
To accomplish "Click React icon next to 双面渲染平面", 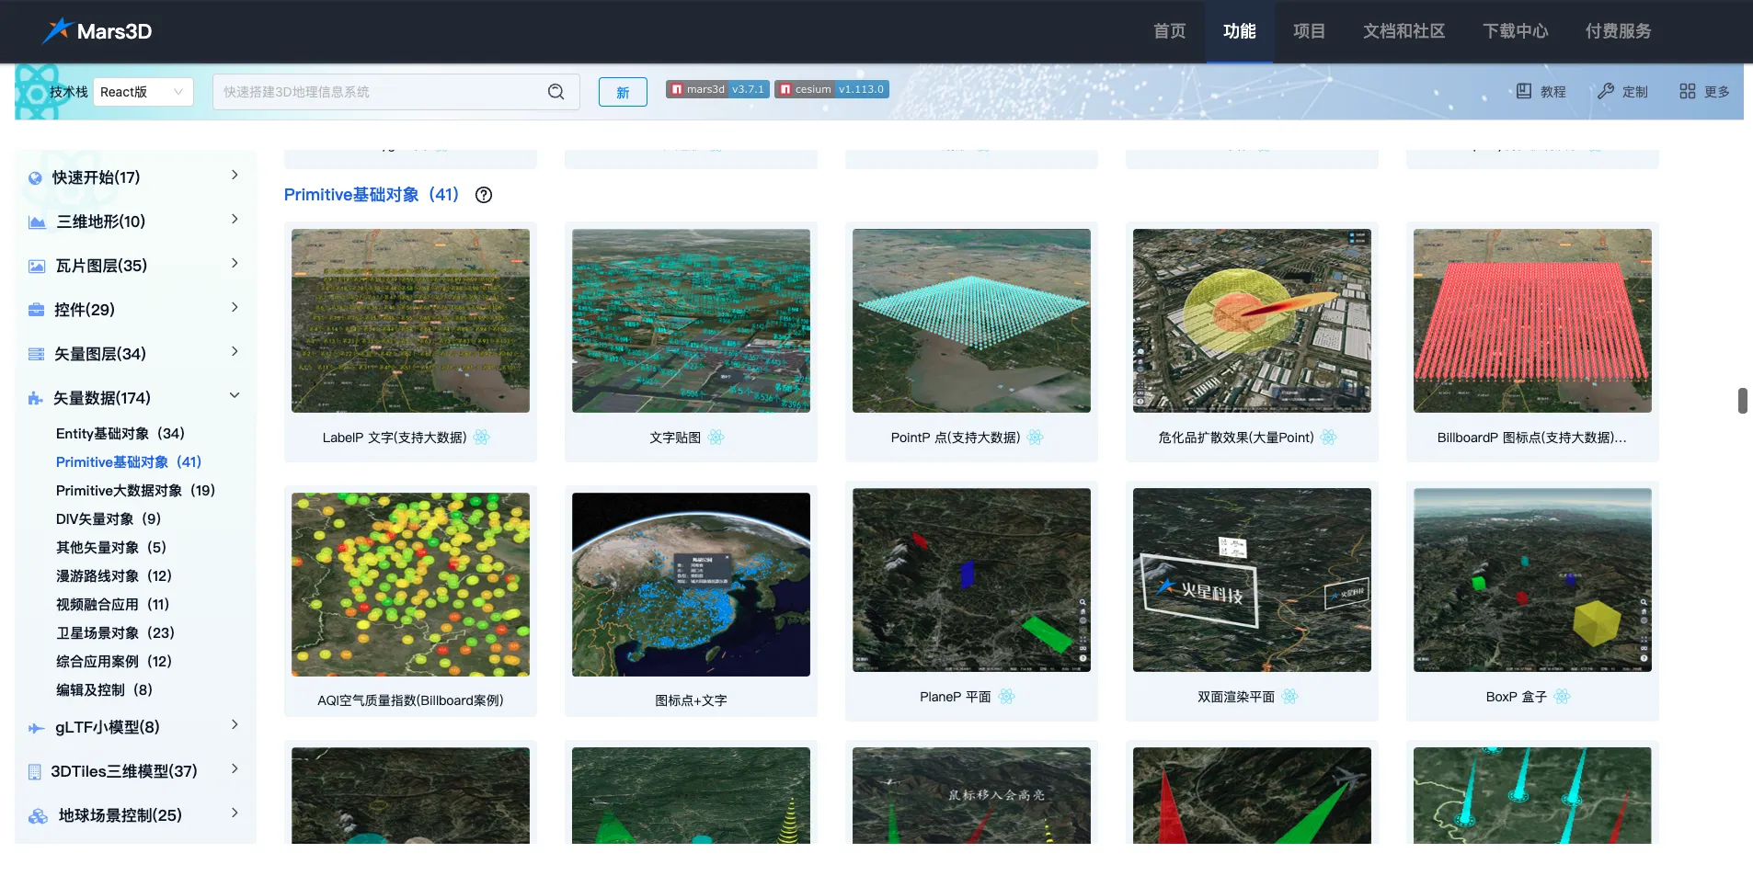I will coord(1290,697).
